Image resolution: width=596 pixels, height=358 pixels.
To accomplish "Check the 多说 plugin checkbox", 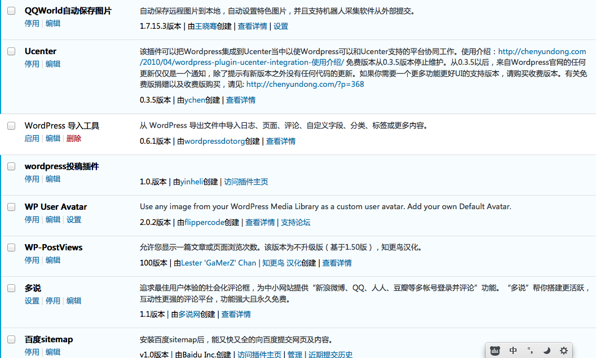I will pos(11,288).
